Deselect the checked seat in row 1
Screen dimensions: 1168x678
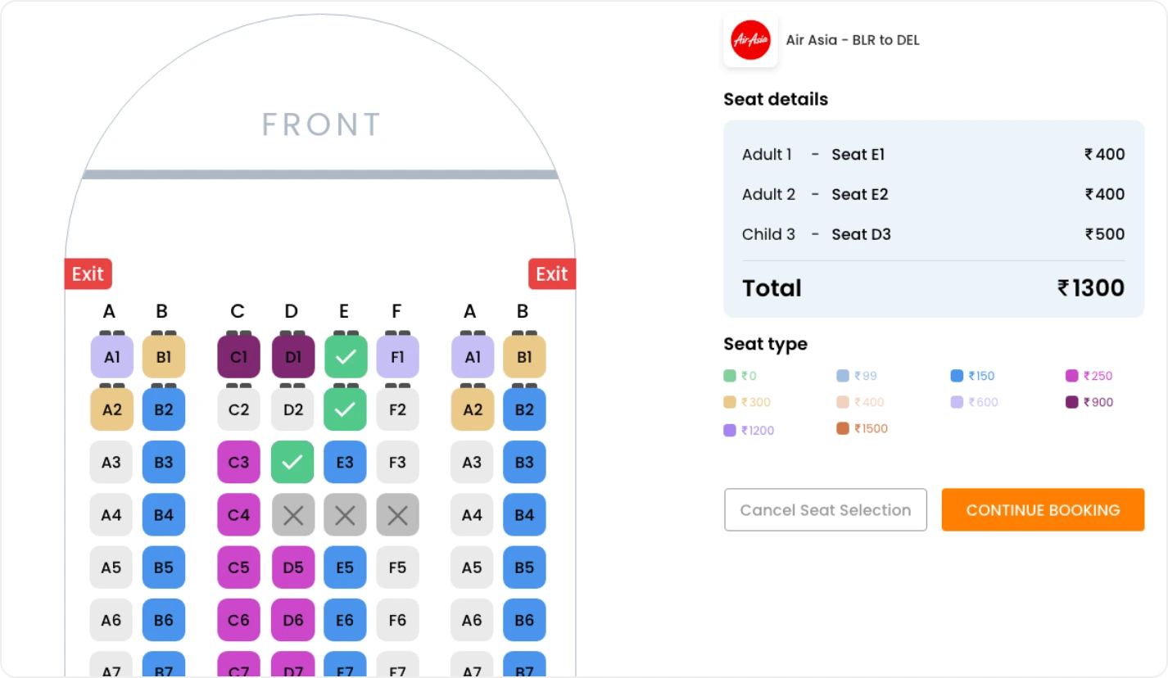(x=345, y=357)
